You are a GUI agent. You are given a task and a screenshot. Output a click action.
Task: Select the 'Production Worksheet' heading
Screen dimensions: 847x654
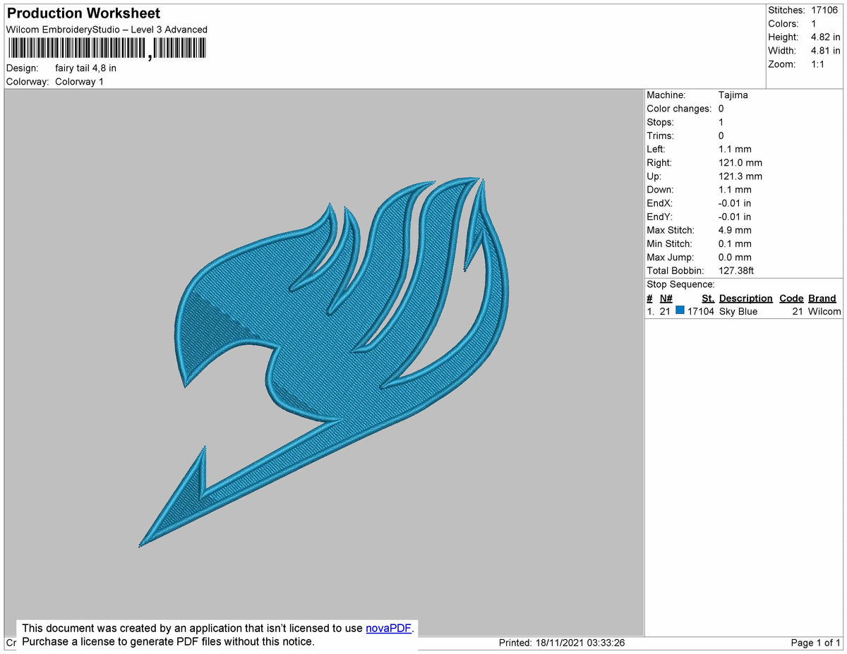tap(83, 13)
